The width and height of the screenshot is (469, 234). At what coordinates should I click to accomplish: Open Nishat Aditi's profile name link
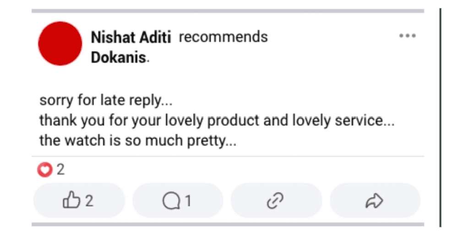point(131,37)
